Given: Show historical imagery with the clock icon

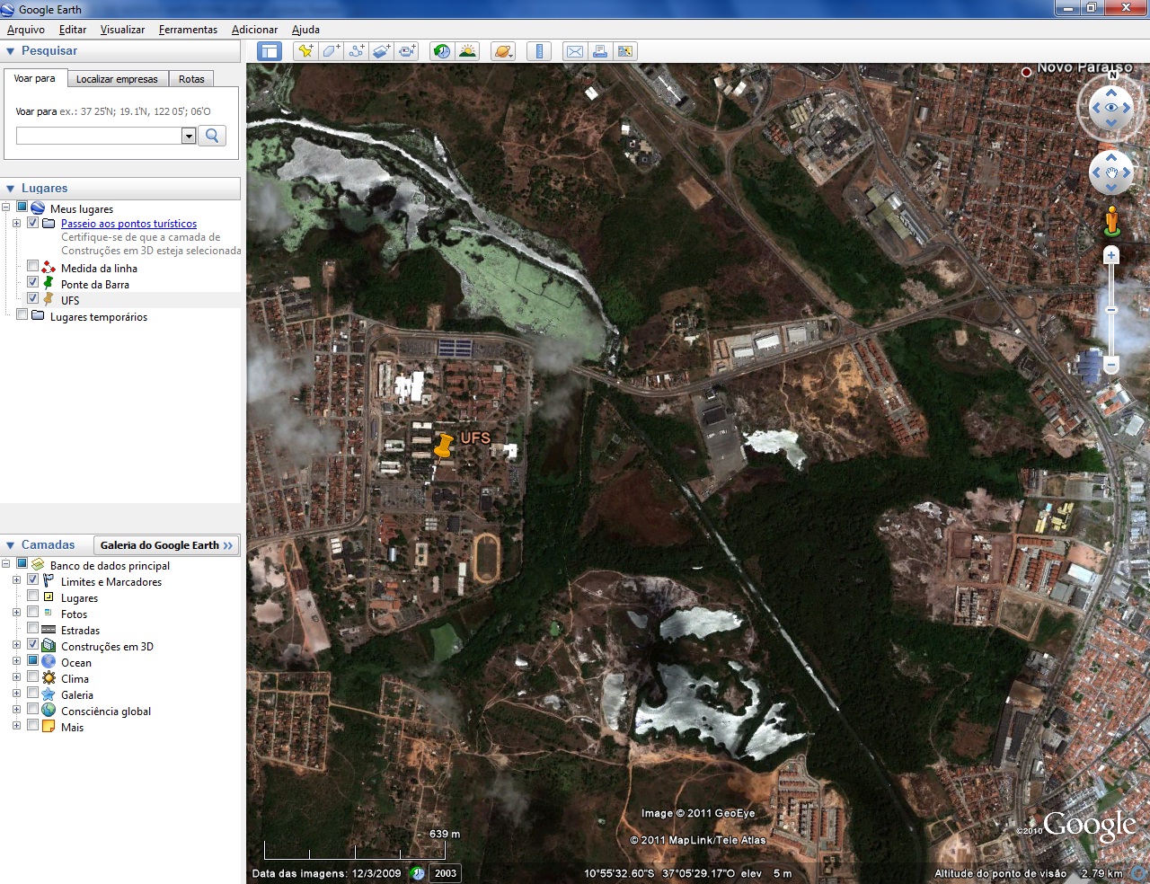Looking at the screenshot, I should click(x=440, y=51).
